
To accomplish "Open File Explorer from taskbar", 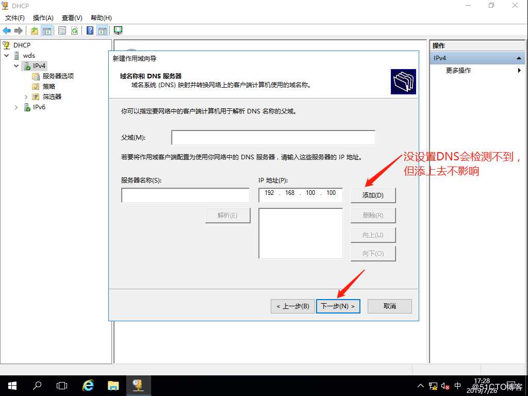I will point(113,386).
